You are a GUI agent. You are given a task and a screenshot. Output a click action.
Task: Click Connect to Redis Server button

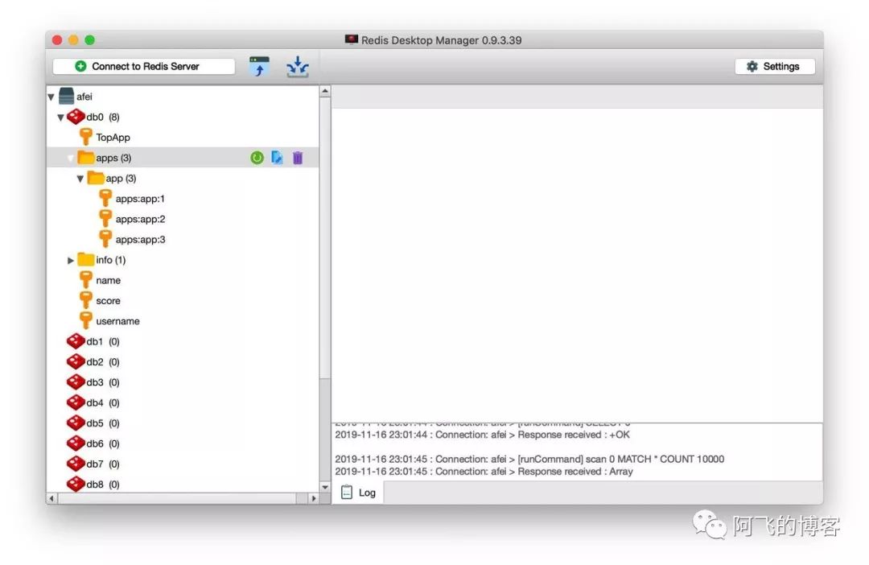143,67
